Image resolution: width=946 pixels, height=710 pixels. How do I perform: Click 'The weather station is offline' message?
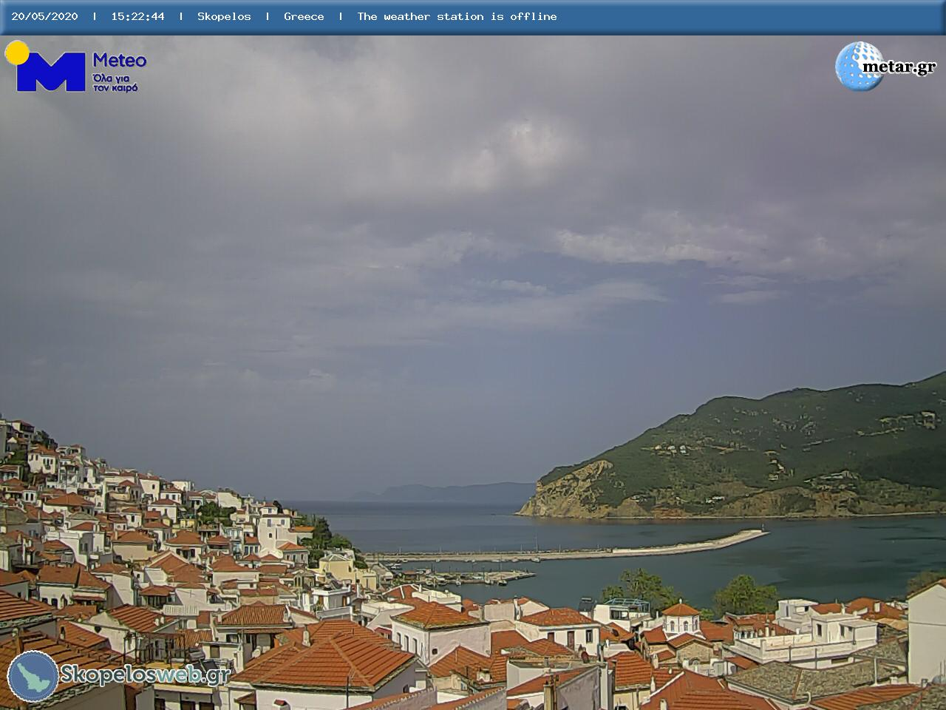click(457, 16)
